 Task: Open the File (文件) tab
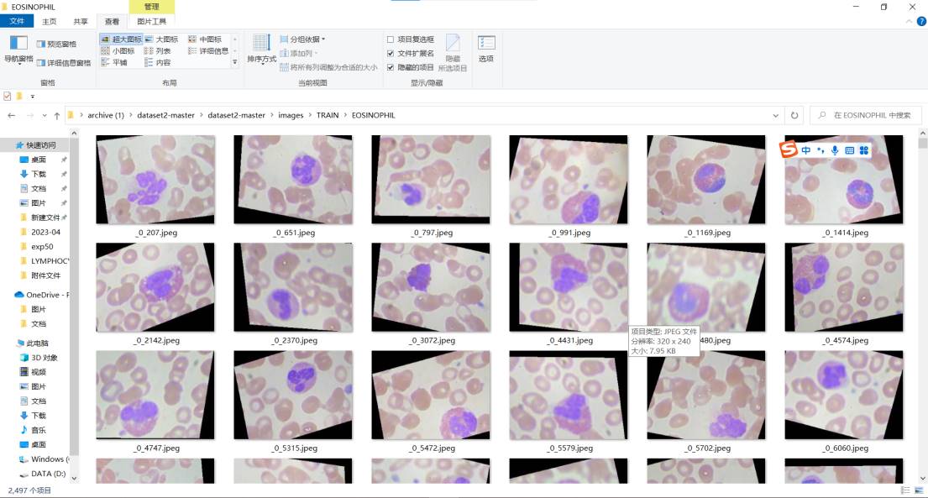pyautogui.click(x=17, y=21)
